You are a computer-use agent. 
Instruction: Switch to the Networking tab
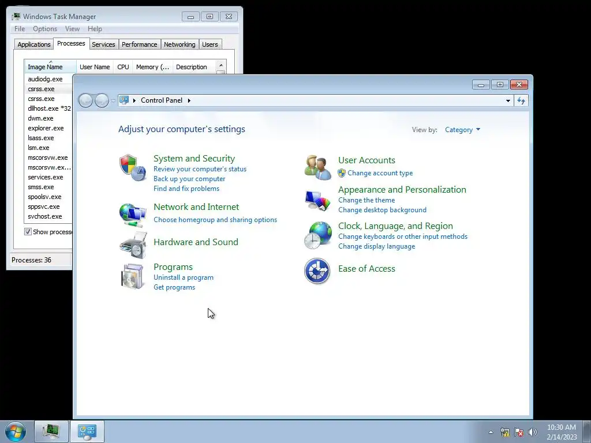179,44
